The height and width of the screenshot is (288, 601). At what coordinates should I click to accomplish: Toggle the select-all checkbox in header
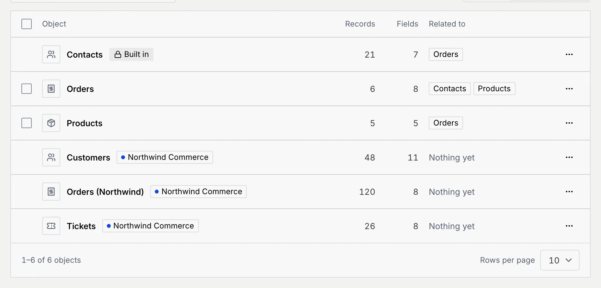(x=27, y=24)
